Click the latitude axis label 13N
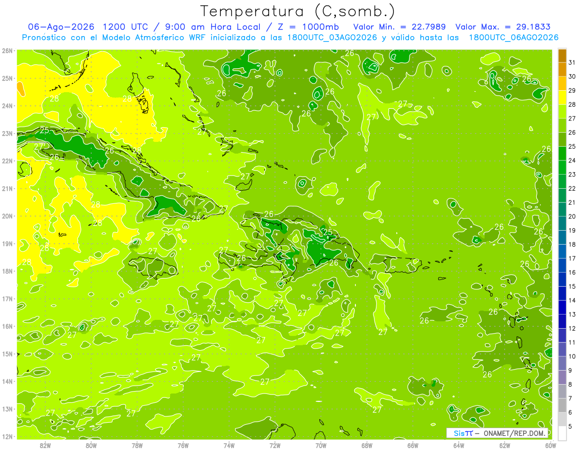This screenshot has width=585, height=452. [7, 409]
